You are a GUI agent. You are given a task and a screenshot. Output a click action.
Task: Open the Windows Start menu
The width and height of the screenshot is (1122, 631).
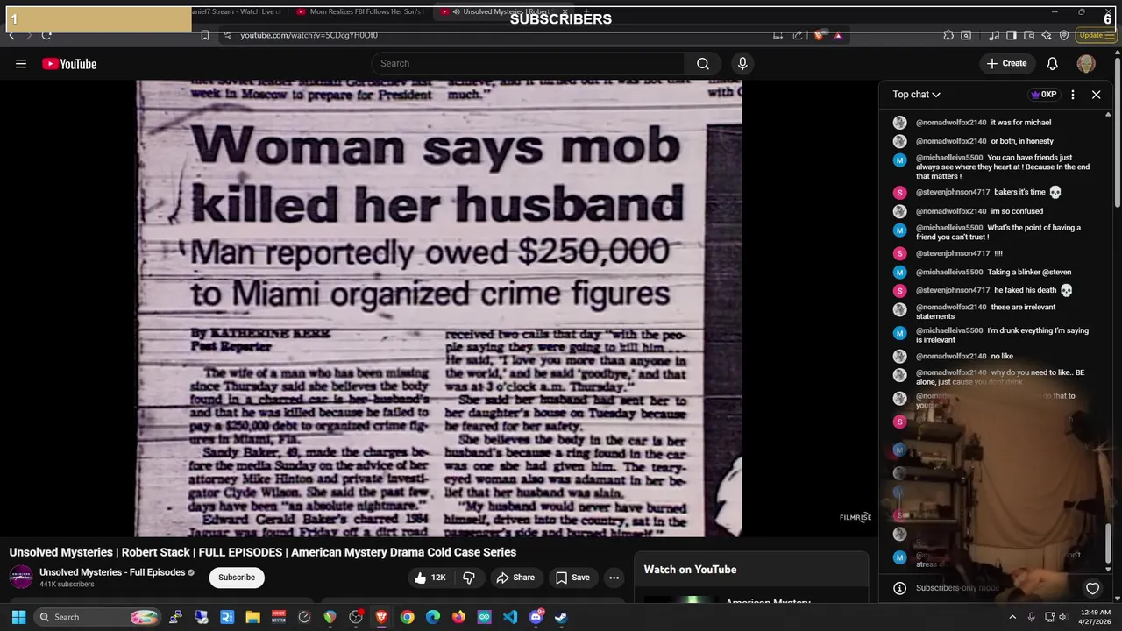18,617
